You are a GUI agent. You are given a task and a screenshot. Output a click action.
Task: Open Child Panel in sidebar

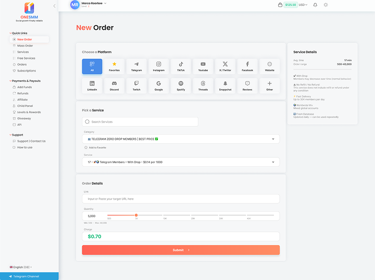point(23,106)
